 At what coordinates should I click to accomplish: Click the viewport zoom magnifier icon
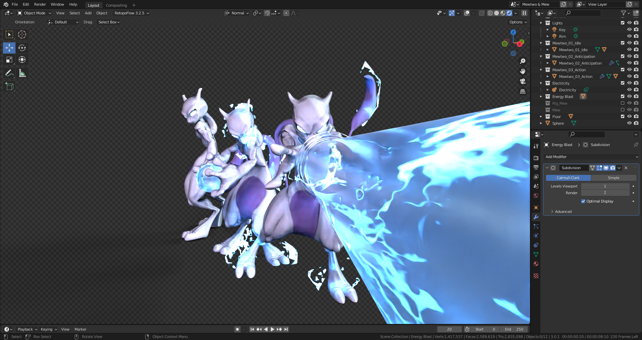(523, 61)
